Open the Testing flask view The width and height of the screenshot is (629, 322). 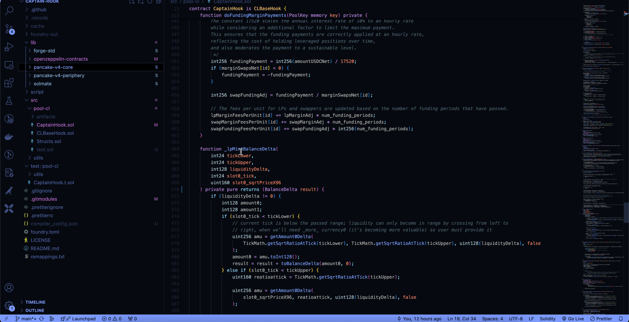click(x=9, y=101)
